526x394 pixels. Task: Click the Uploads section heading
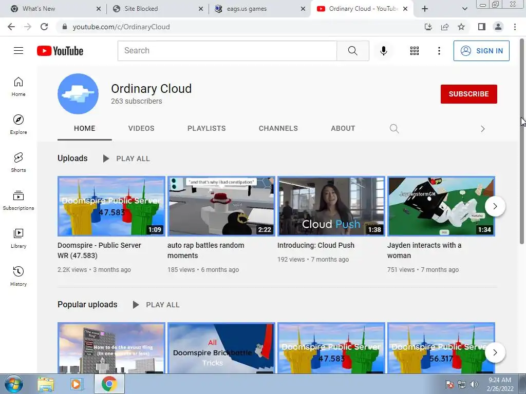click(72, 158)
